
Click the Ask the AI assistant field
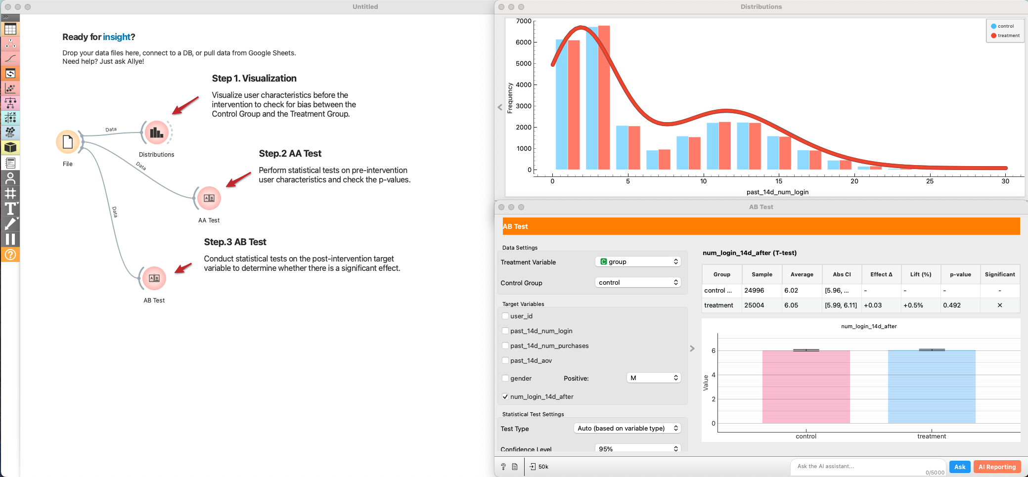[x=860, y=466]
